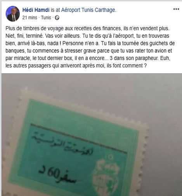This screenshot has width=182, height=196.
Task: Open the attached stamp photo
Action: pos(92,135)
